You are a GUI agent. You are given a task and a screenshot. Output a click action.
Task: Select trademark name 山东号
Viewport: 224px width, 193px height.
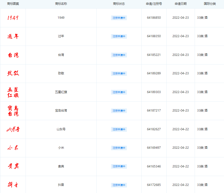point(61,129)
